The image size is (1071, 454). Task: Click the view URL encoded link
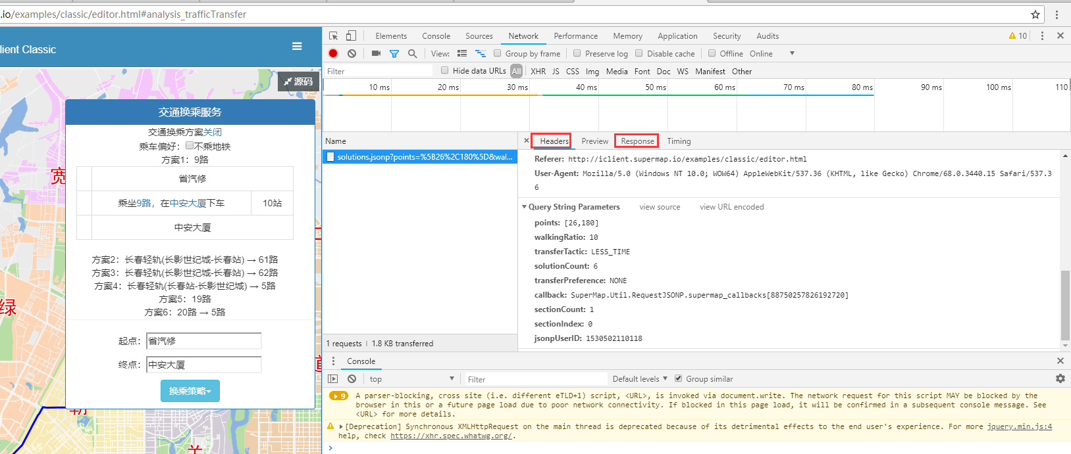pos(732,207)
